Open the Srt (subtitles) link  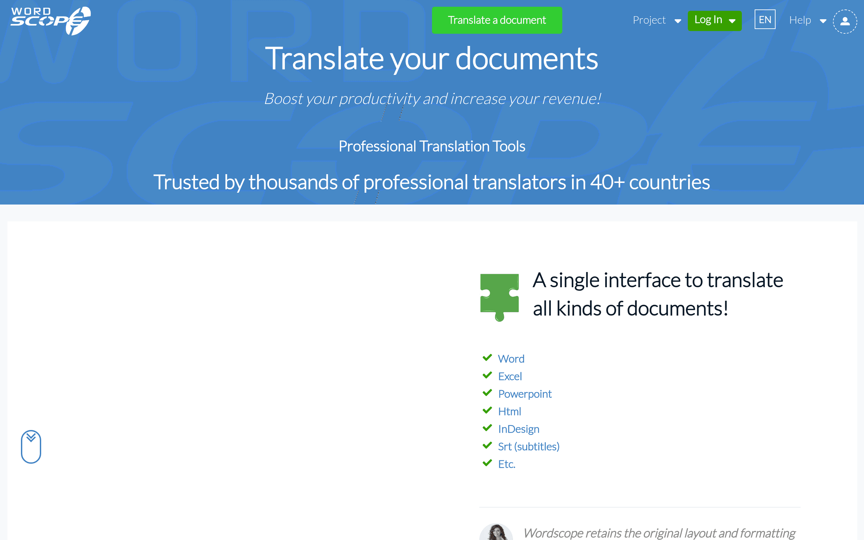pyautogui.click(x=529, y=446)
